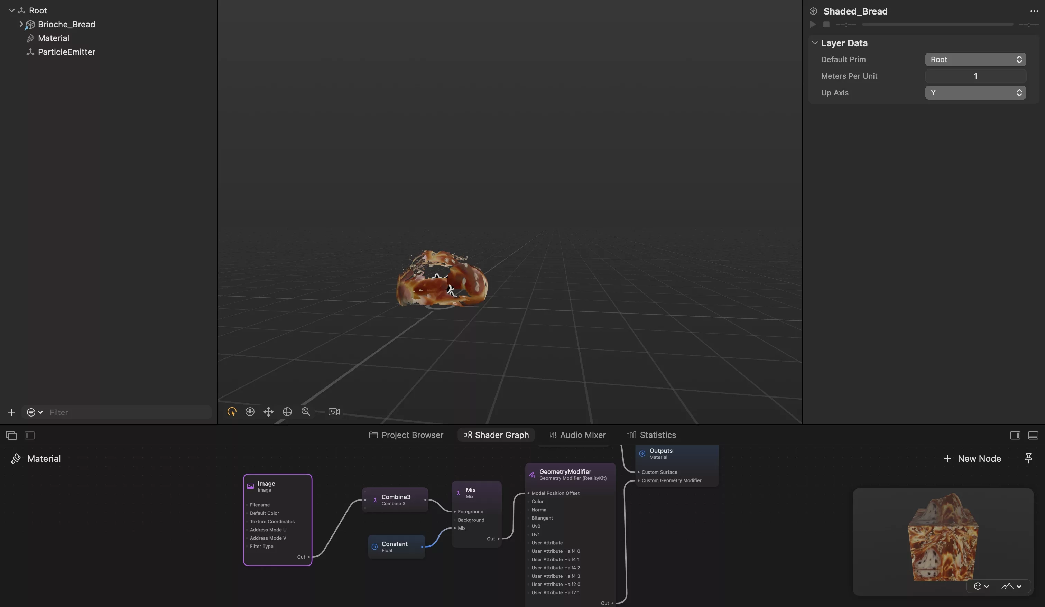The image size is (1045, 607).
Task: Click the overlapping windows icon in bottom bar
Action: 11,435
